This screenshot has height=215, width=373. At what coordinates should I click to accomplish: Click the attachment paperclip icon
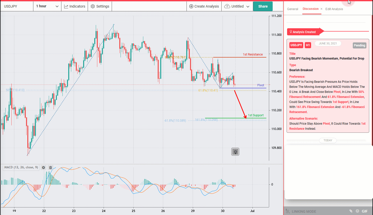tap(351, 211)
